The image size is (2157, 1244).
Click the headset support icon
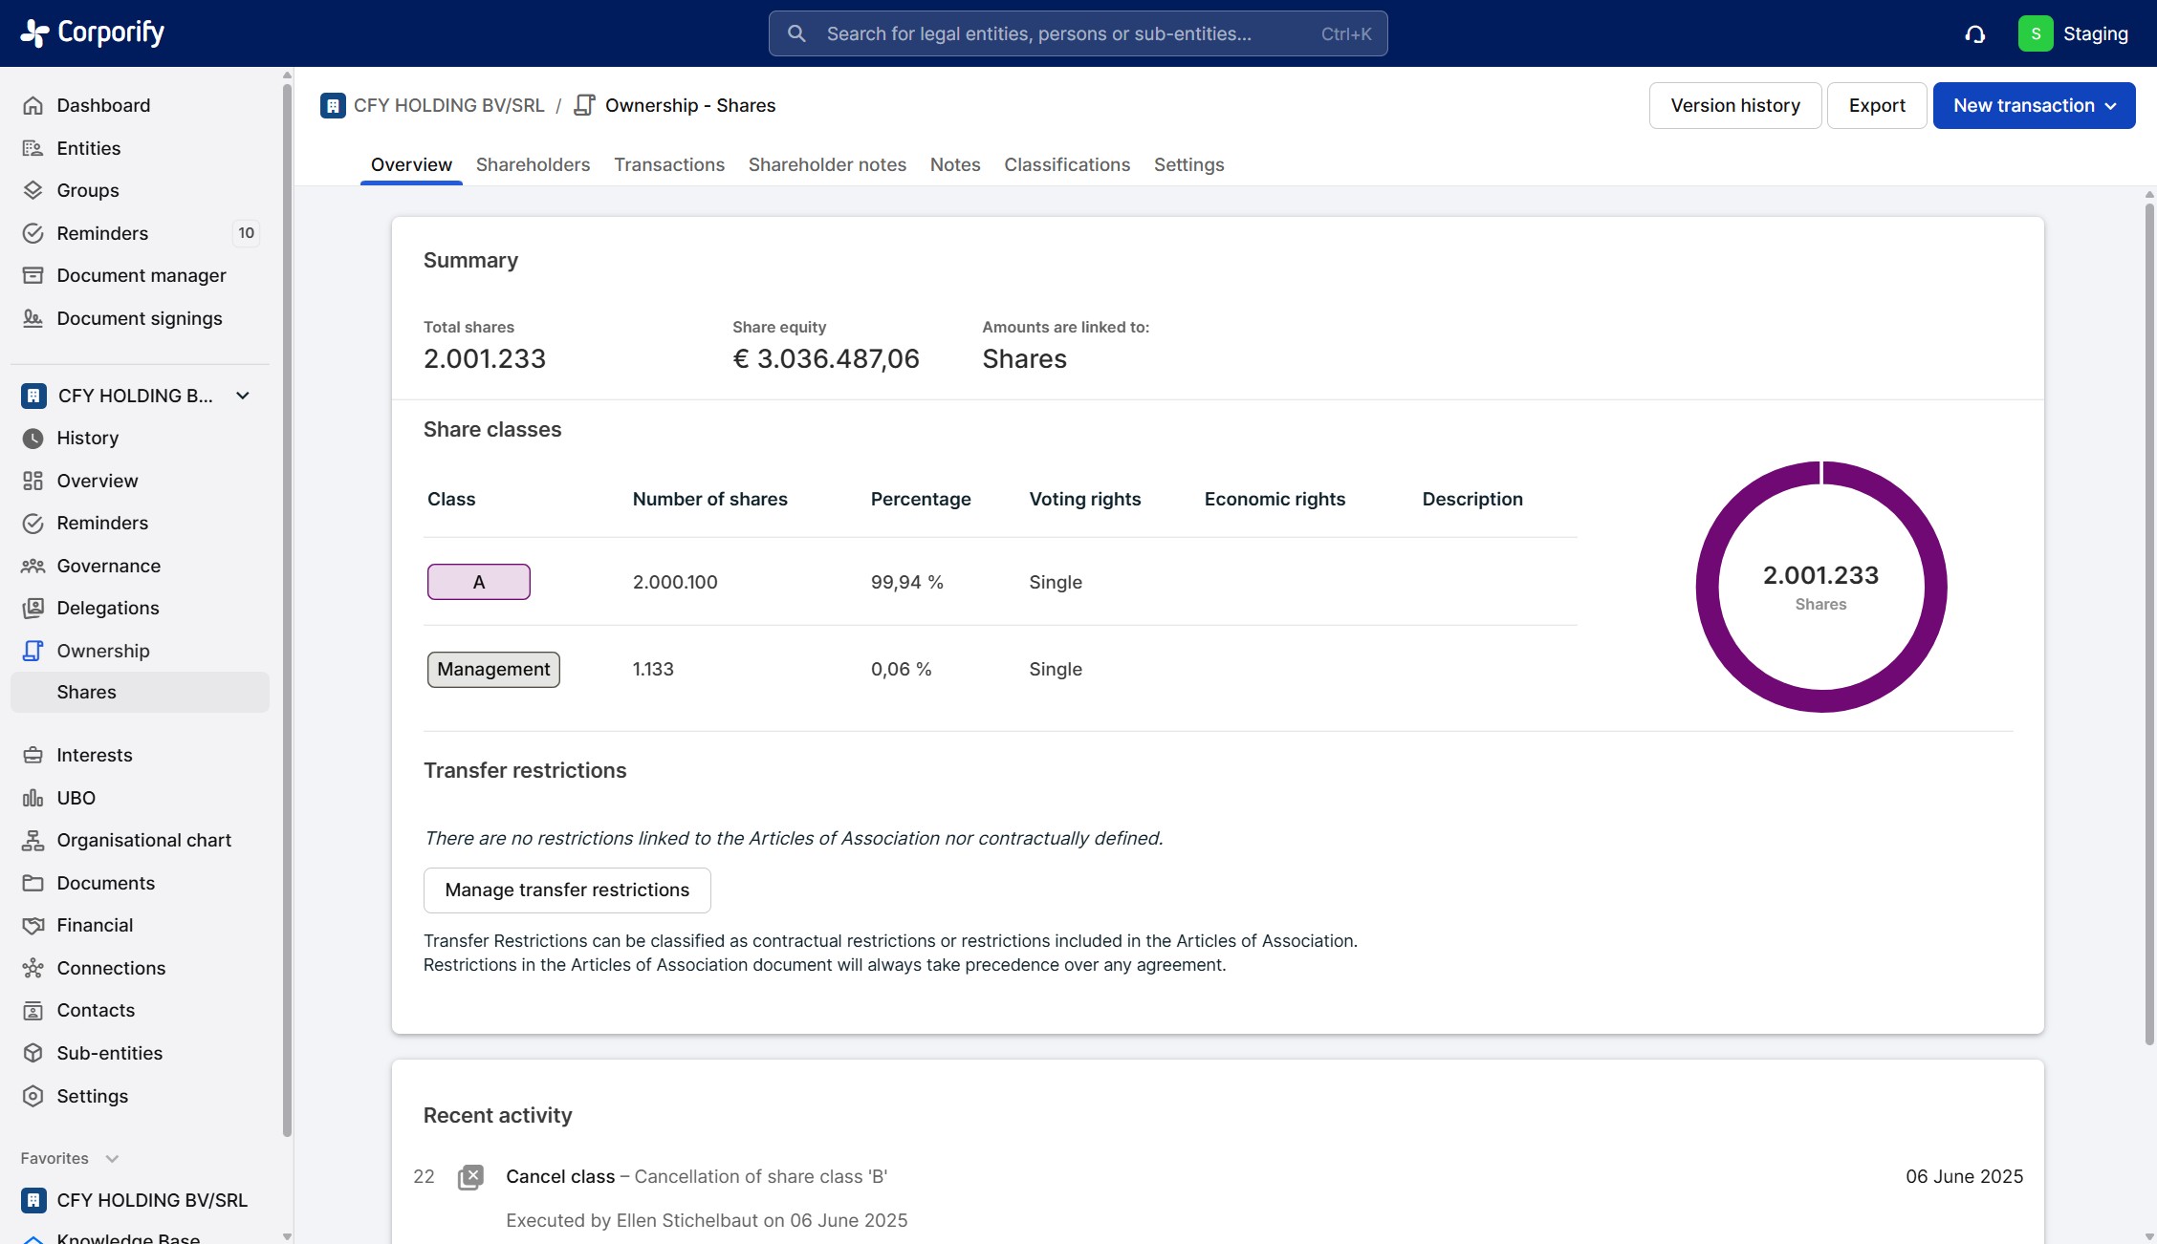pyautogui.click(x=1974, y=34)
